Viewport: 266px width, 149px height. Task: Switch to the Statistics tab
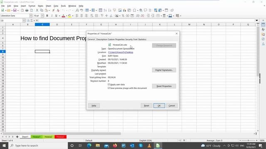coord(142,39)
